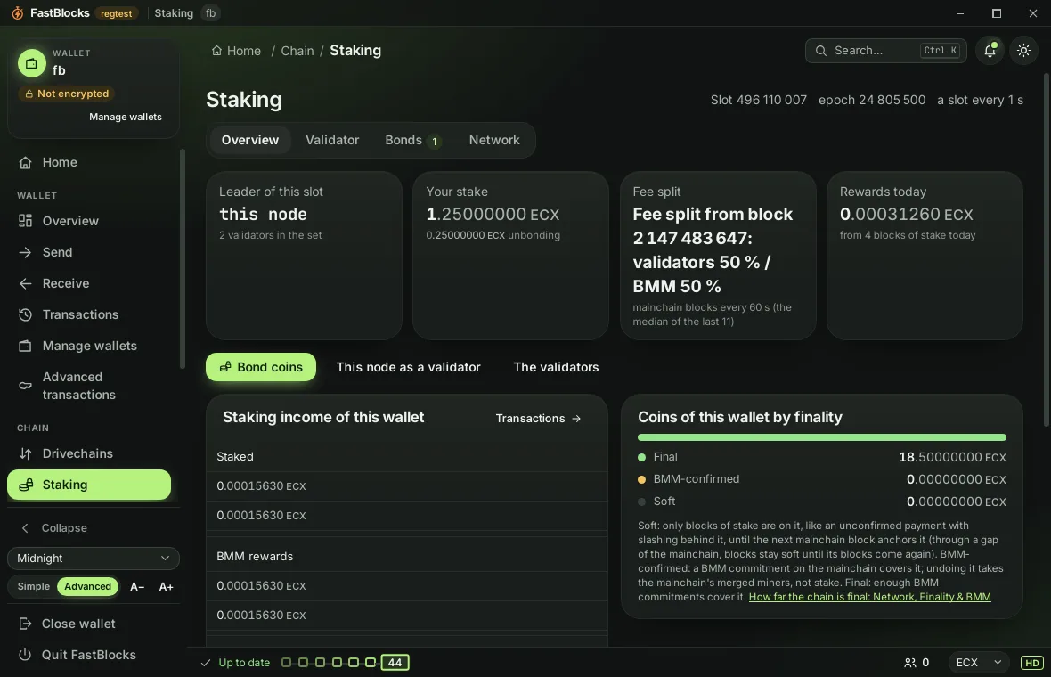
Task: Click the Up to date checkmark icon
Action: (x=205, y=663)
